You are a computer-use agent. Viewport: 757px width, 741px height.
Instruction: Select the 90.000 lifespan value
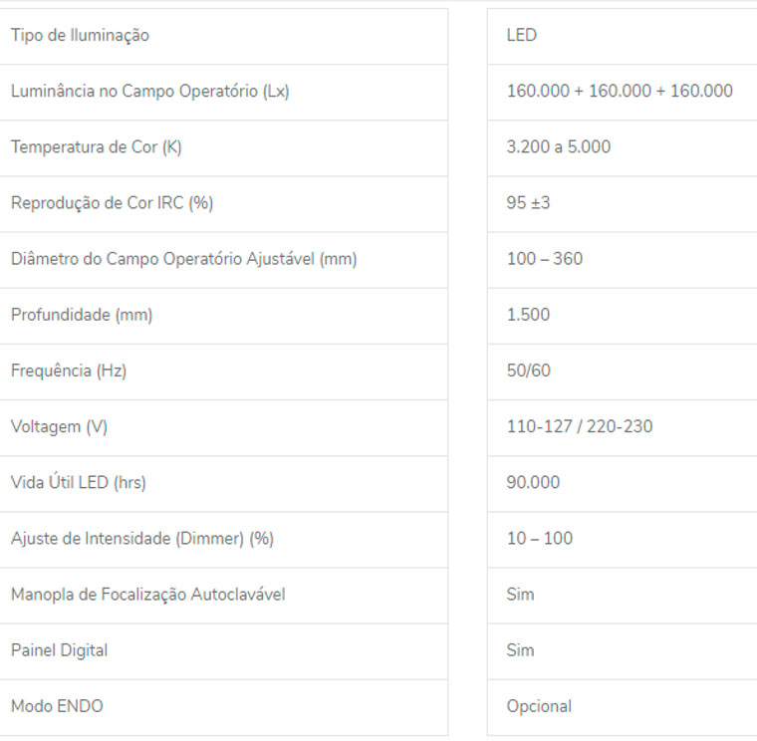[533, 483]
